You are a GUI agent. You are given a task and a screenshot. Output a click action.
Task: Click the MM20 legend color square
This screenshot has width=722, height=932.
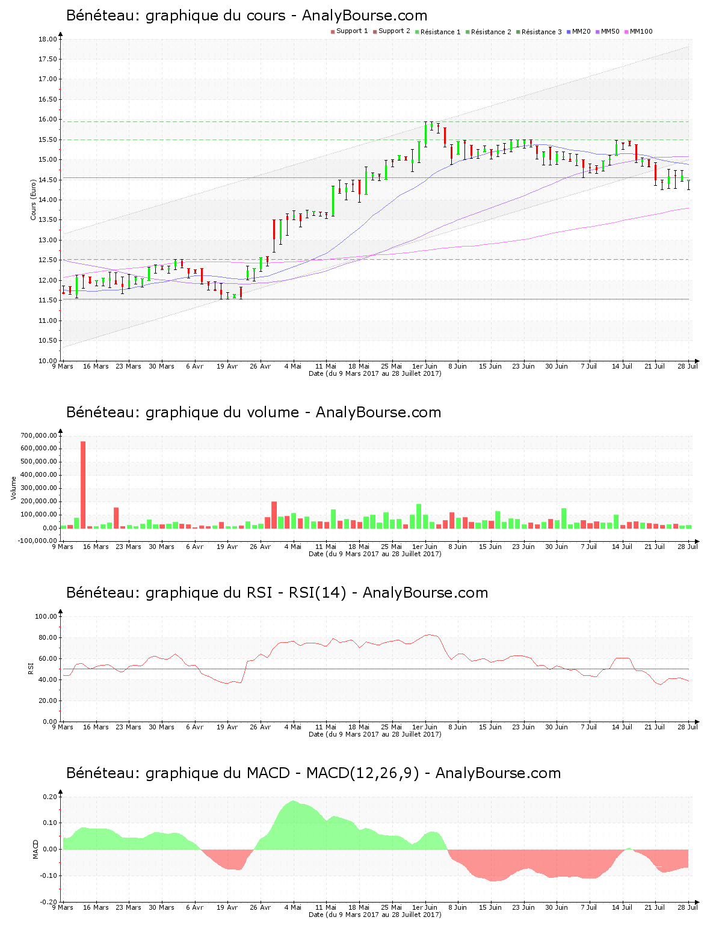click(569, 32)
